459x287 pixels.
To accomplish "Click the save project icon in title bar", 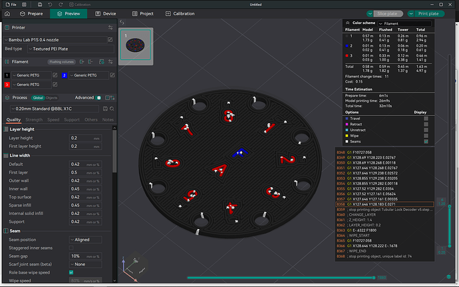I will click(x=40, y=5).
